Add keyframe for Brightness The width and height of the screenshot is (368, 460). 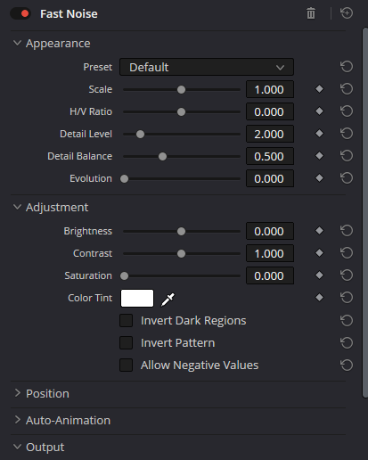(x=319, y=231)
